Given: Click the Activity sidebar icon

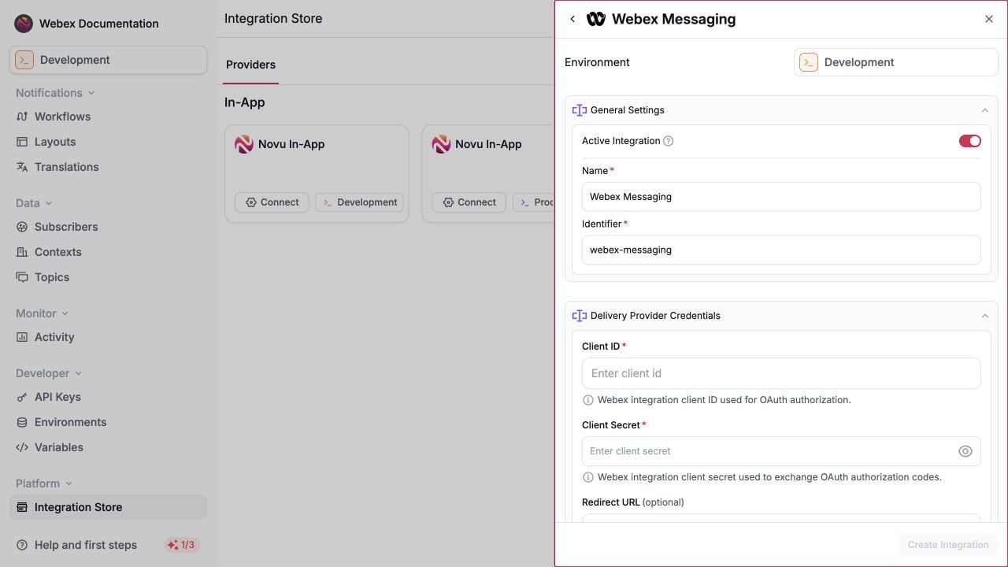Looking at the screenshot, I should coord(22,337).
